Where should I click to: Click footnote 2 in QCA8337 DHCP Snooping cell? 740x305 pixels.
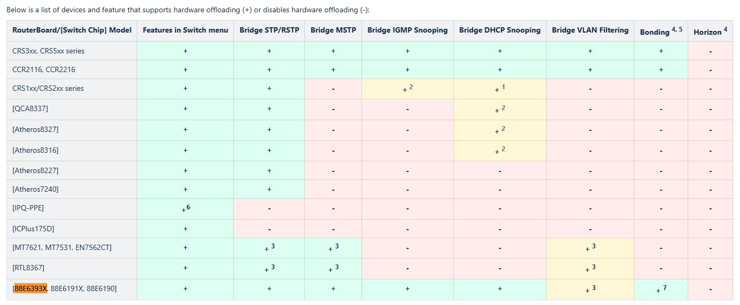pyautogui.click(x=503, y=108)
